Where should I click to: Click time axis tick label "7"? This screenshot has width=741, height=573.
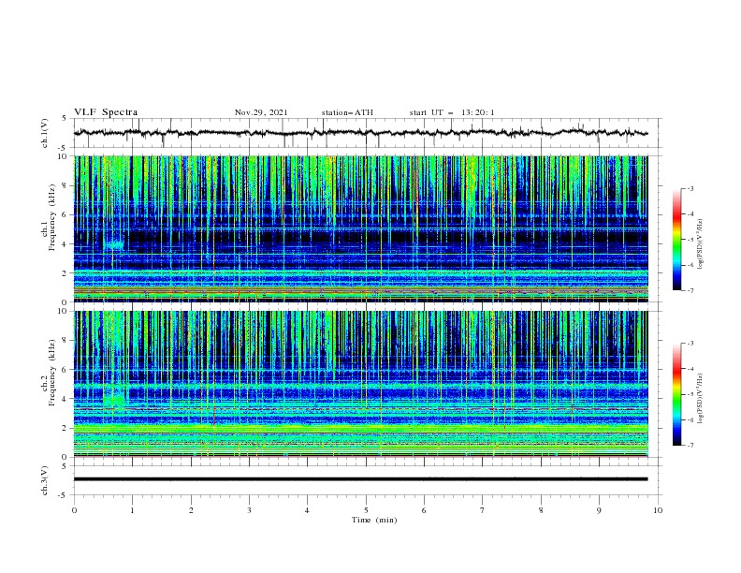click(482, 510)
